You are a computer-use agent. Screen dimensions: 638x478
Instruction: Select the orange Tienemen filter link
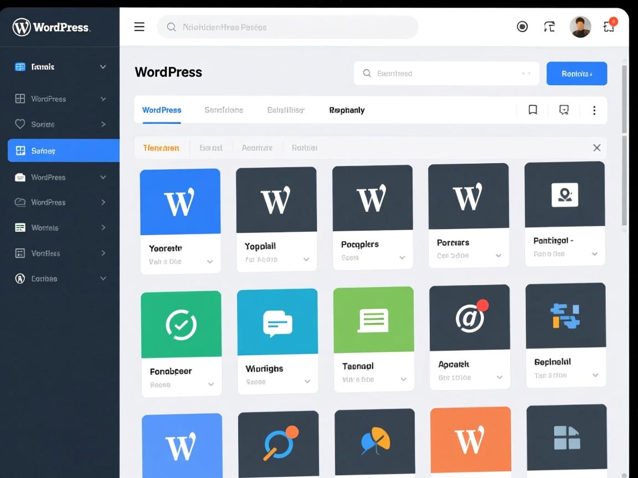click(161, 148)
